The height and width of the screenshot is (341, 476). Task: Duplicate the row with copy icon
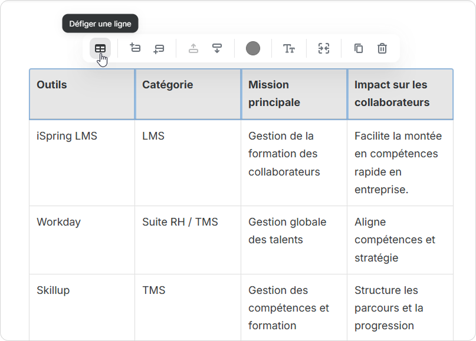[x=359, y=48]
